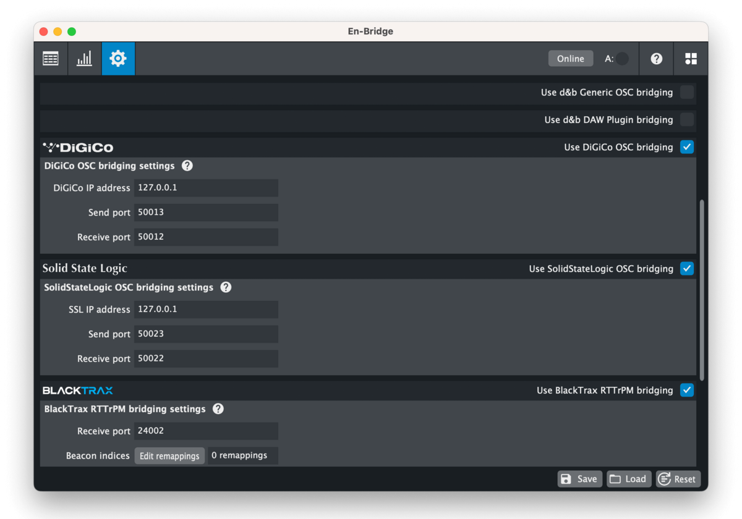Save the configuration with Save button
Screen dimensions: 742x519
579,479
